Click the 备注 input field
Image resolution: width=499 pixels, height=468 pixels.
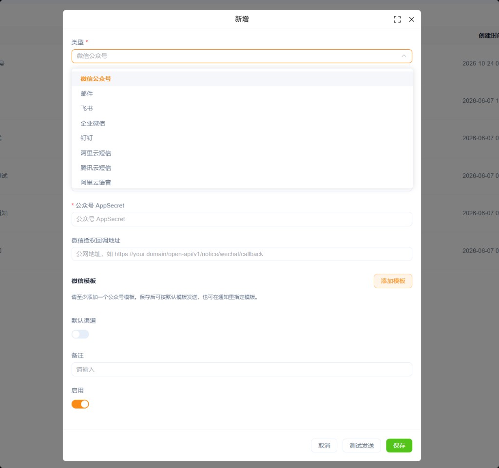242,370
